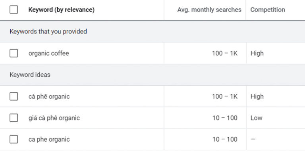Select the ca phe organic keyword text
This screenshot has height=161, width=305.
pyautogui.click(x=49, y=139)
